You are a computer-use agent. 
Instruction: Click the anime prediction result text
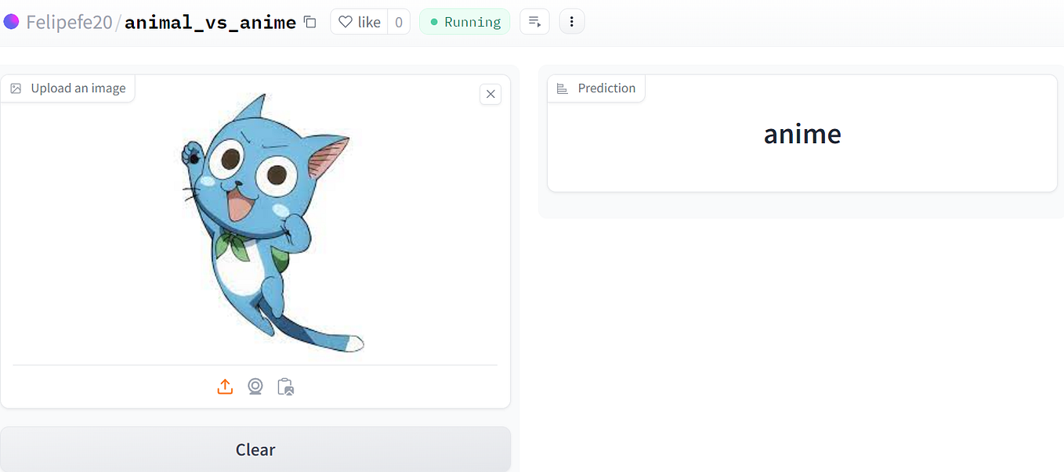point(802,134)
